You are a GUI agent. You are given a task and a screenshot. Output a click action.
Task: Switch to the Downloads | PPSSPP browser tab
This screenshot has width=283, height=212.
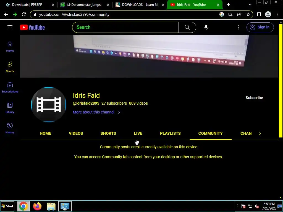[27, 5]
